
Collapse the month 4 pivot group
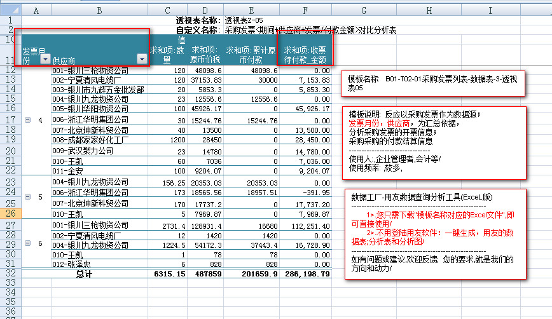pos(27,119)
